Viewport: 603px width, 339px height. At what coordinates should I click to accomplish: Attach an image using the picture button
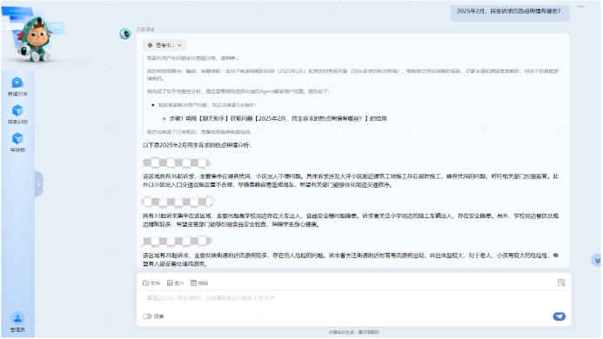click(x=176, y=282)
